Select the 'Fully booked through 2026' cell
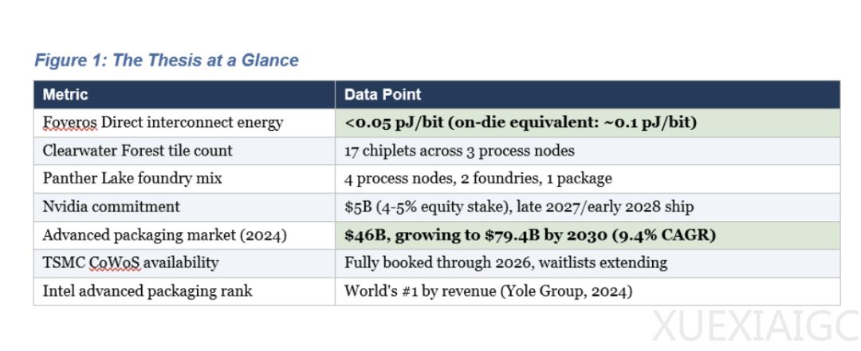861x351 pixels. 505,262
